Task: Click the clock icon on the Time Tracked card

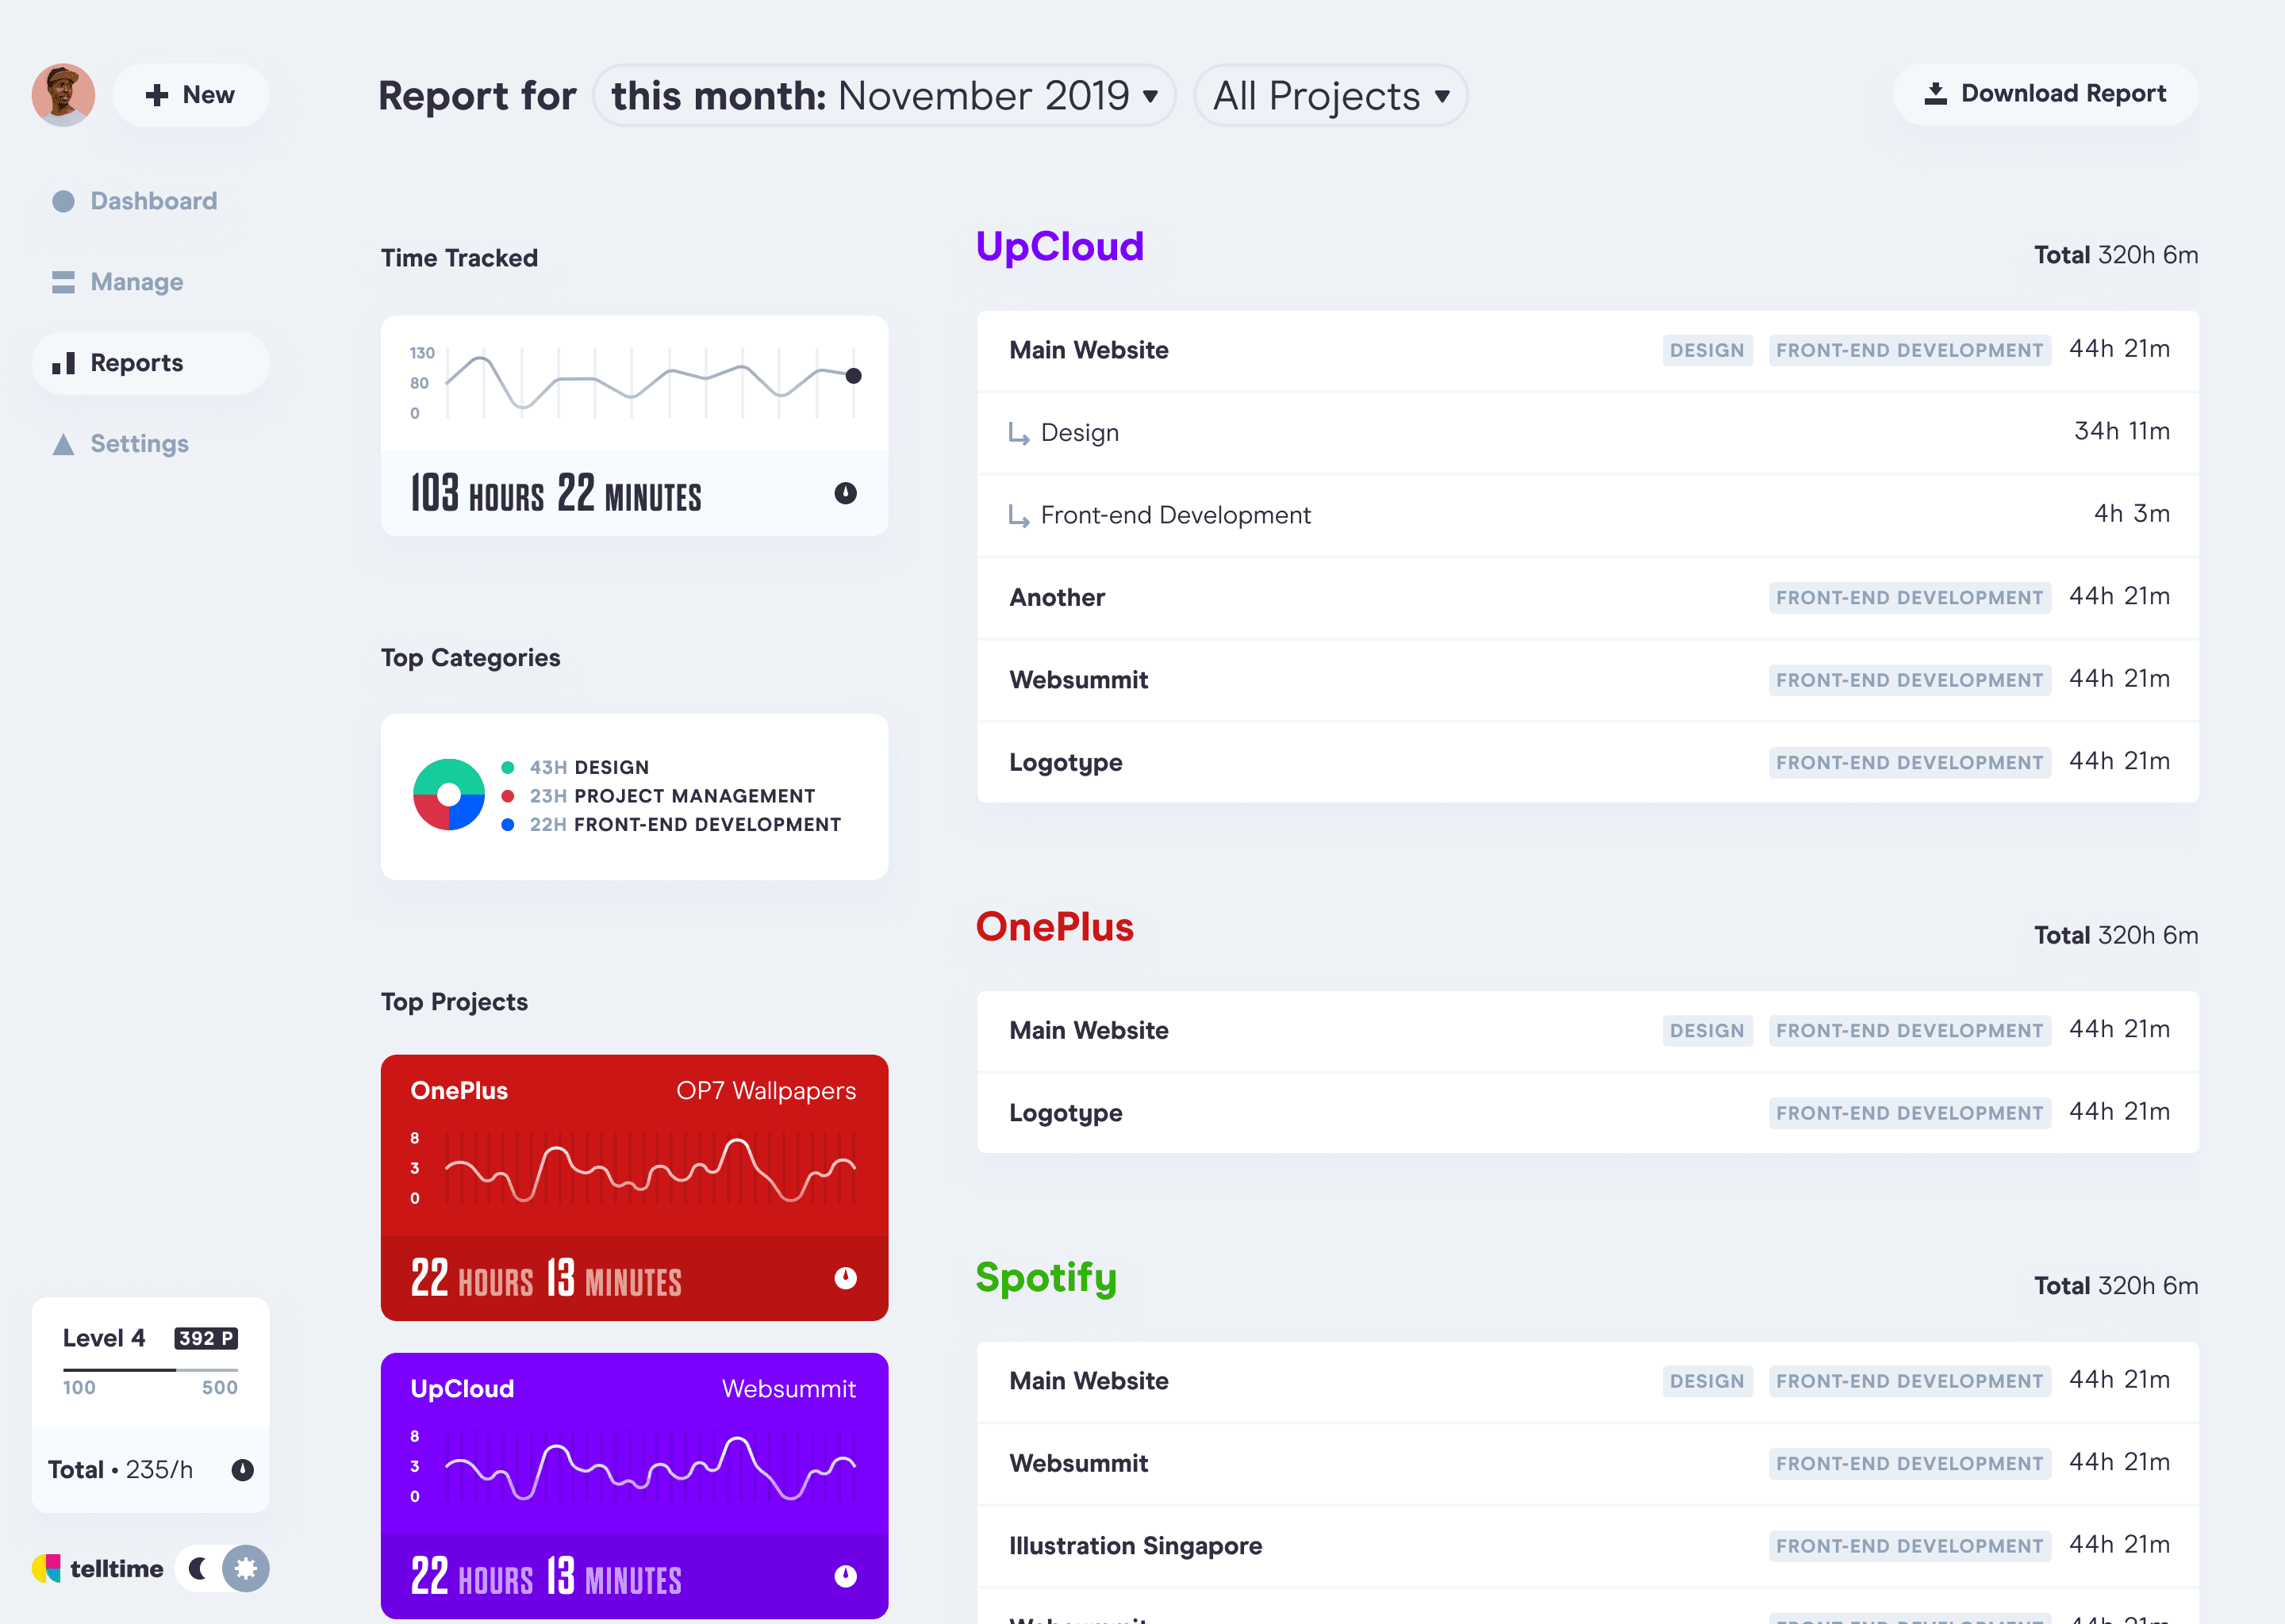Action: coord(845,493)
